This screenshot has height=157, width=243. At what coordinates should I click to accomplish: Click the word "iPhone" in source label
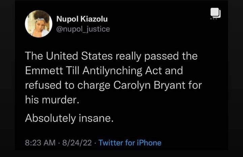click(149, 143)
